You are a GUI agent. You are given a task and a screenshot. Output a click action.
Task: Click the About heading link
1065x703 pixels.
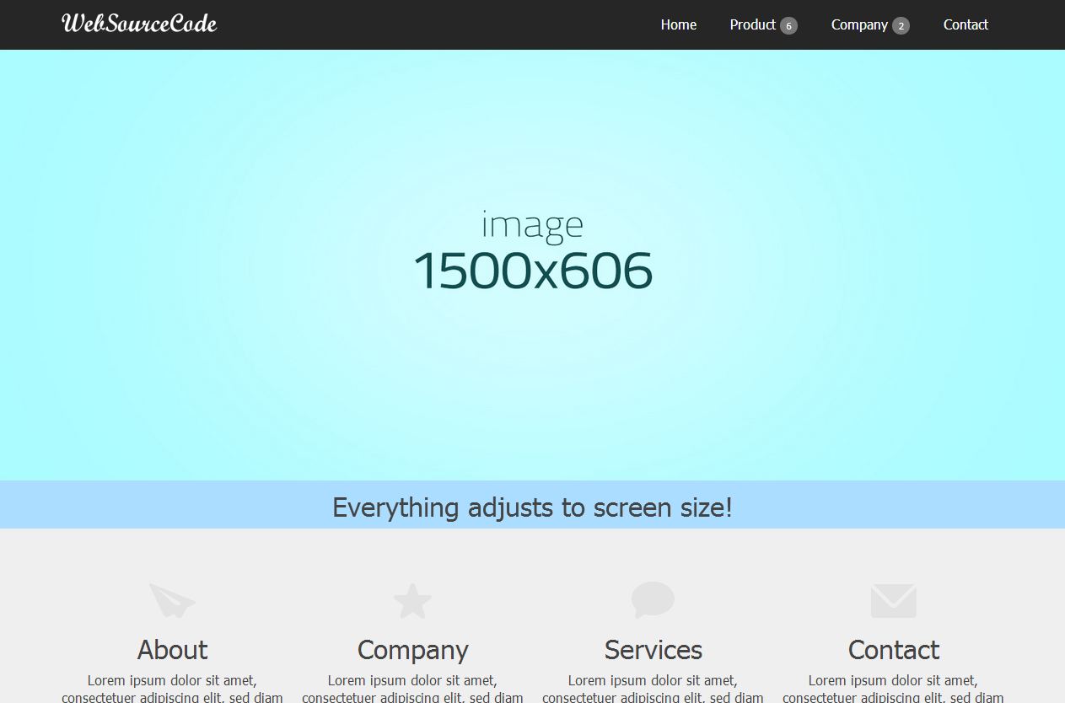click(x=172, y=650)
